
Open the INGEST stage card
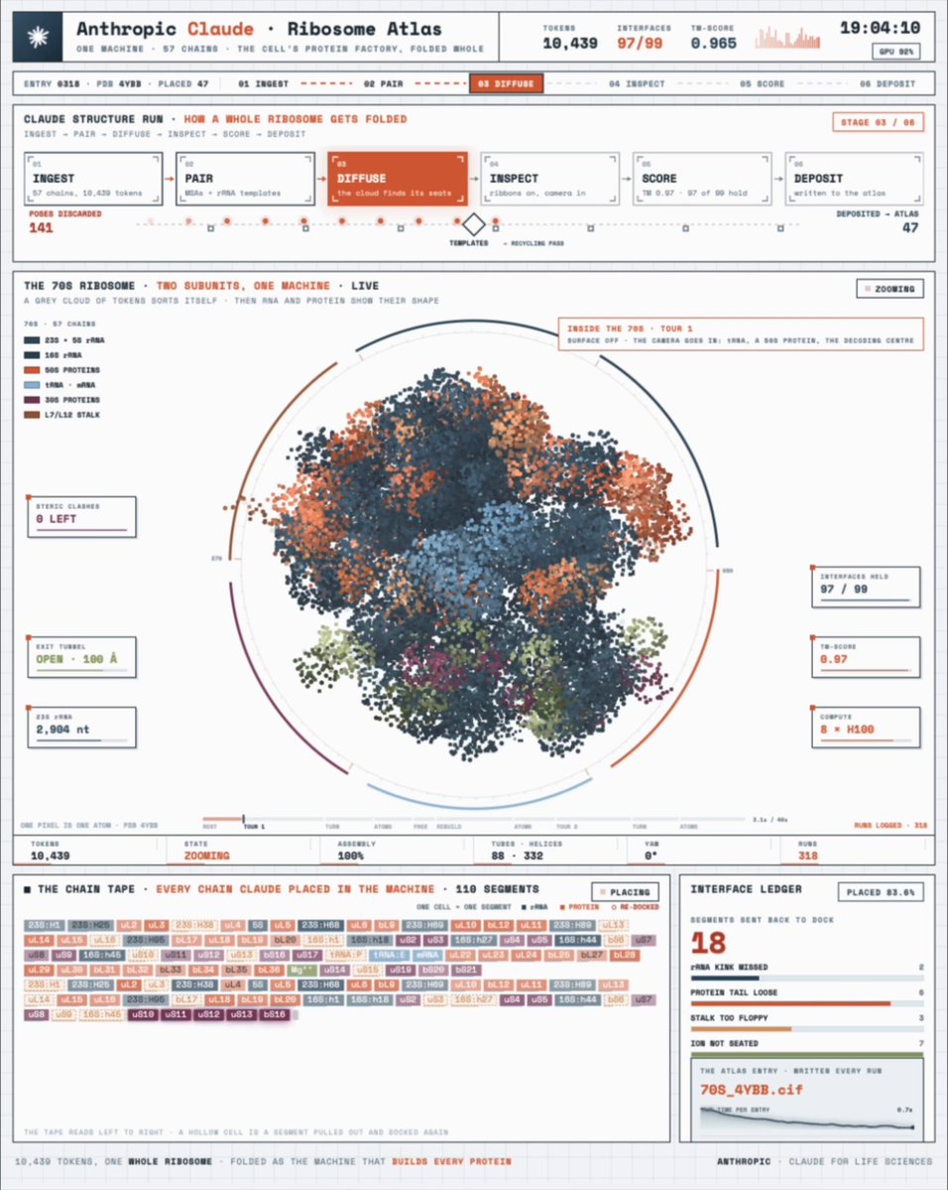tap(93, 179)
